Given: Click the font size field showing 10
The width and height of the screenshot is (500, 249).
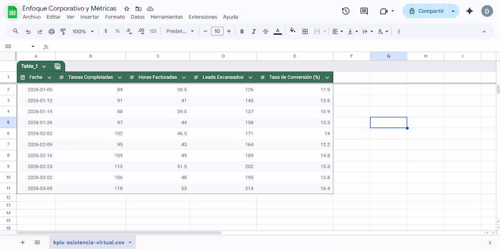Looking at the screenshot, I should 217,31.
